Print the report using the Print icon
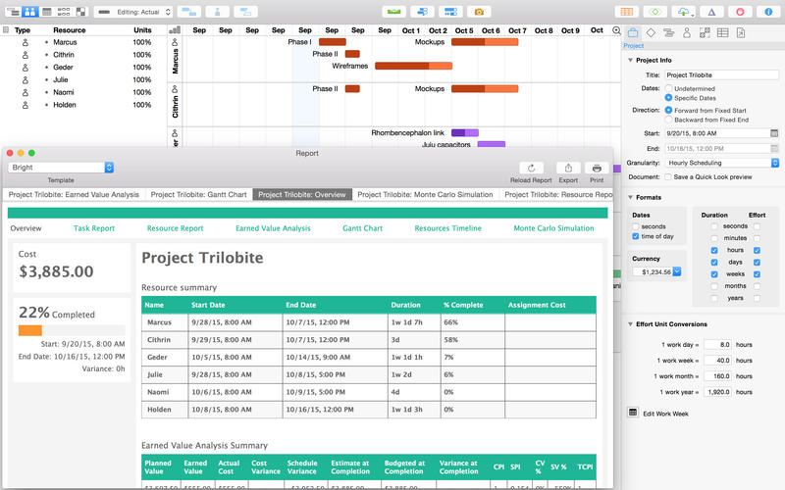 596,169
